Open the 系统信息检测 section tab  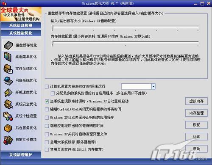[21, 25]
